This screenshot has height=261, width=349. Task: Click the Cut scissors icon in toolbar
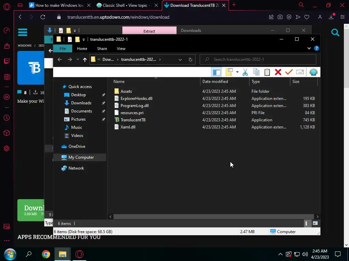coord(245,72)
